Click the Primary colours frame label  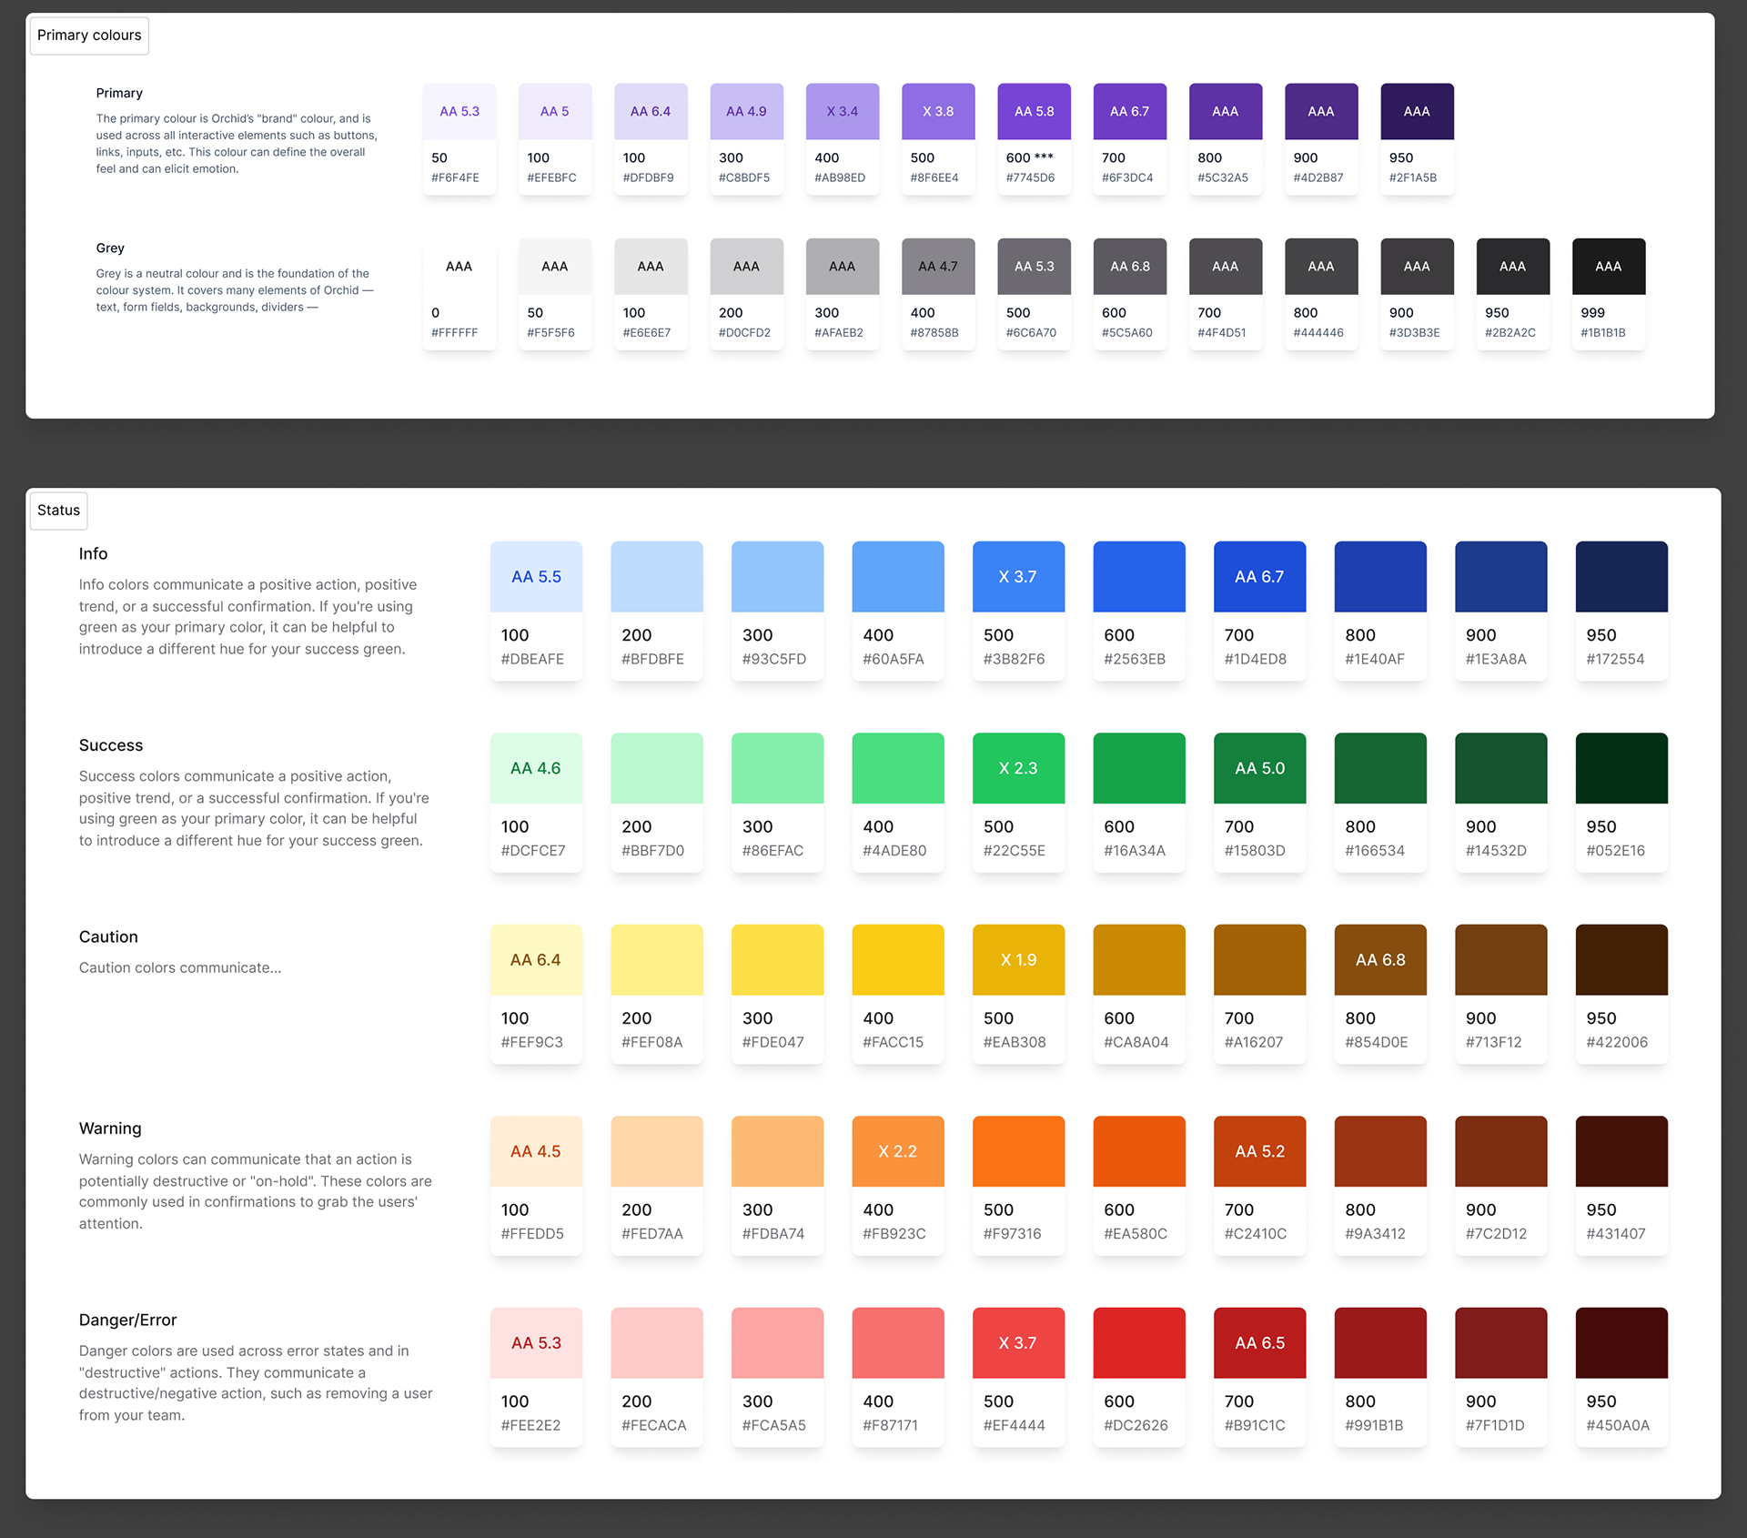(89, 35)
